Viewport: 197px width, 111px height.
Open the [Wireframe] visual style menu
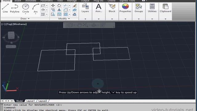point(20,24)
